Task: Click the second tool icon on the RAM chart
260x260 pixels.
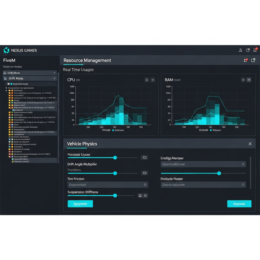Action: pyautogui.click(x=249, y=80)
